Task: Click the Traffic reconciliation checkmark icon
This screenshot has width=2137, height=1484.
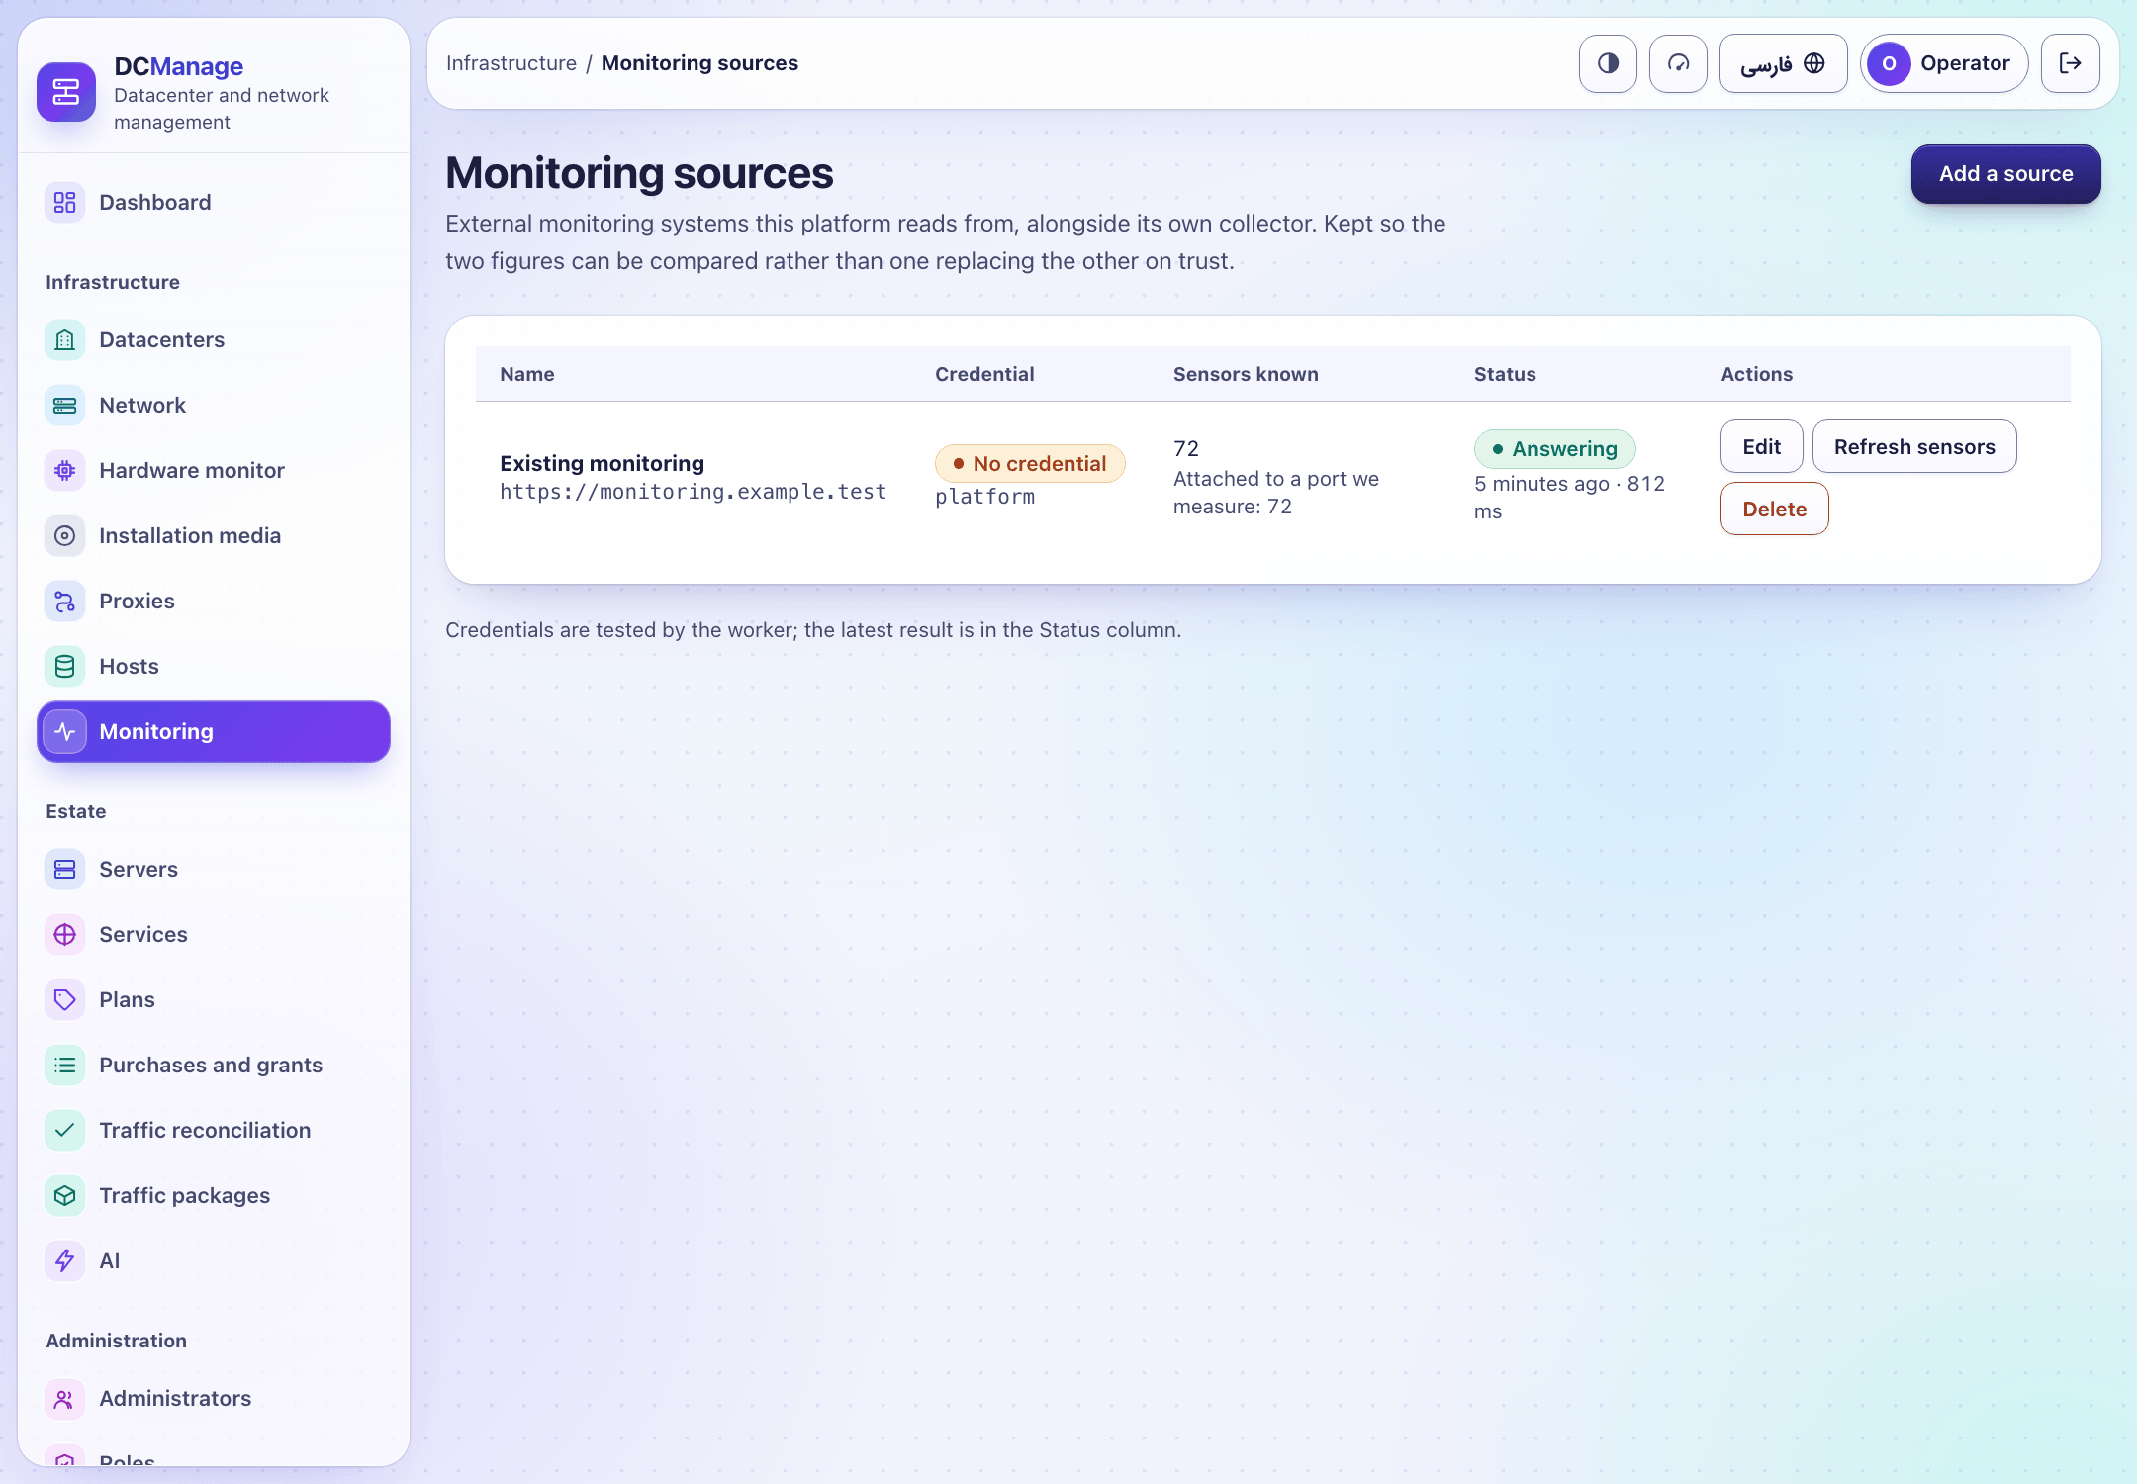Action: pos(64,1131)
